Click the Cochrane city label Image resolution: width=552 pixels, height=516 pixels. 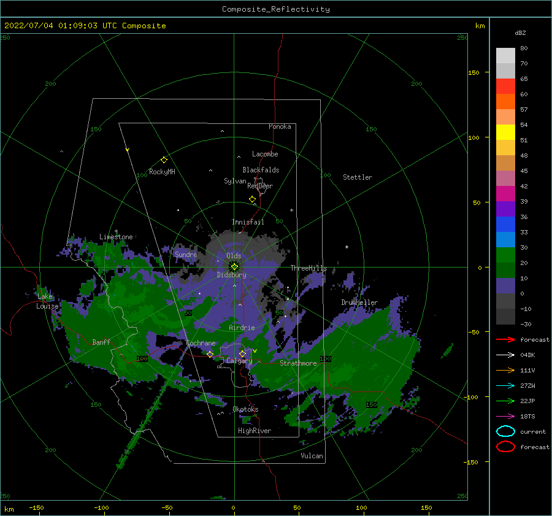coord(201,343)
